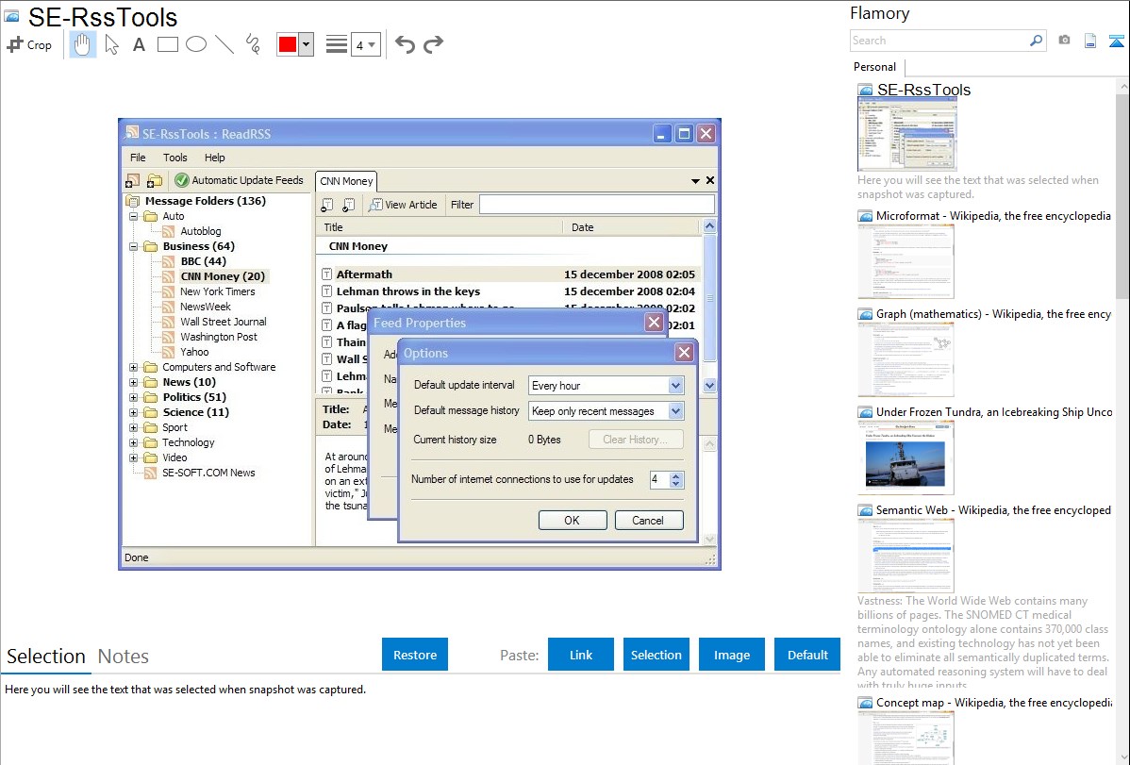Image resolution: width=1130 pixels, height=765 pixels.
Task: Select the freehand drawing tool
Action: click(x=252, y=44)
